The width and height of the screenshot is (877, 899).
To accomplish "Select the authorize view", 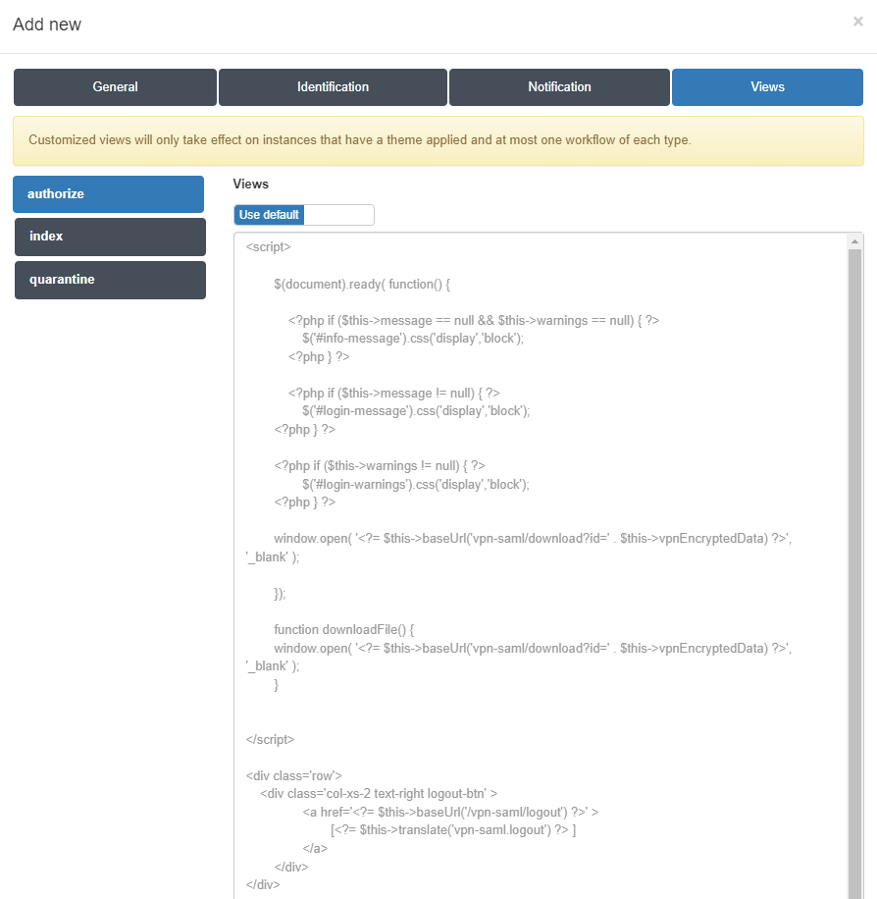I will click(x=108, y=194).
